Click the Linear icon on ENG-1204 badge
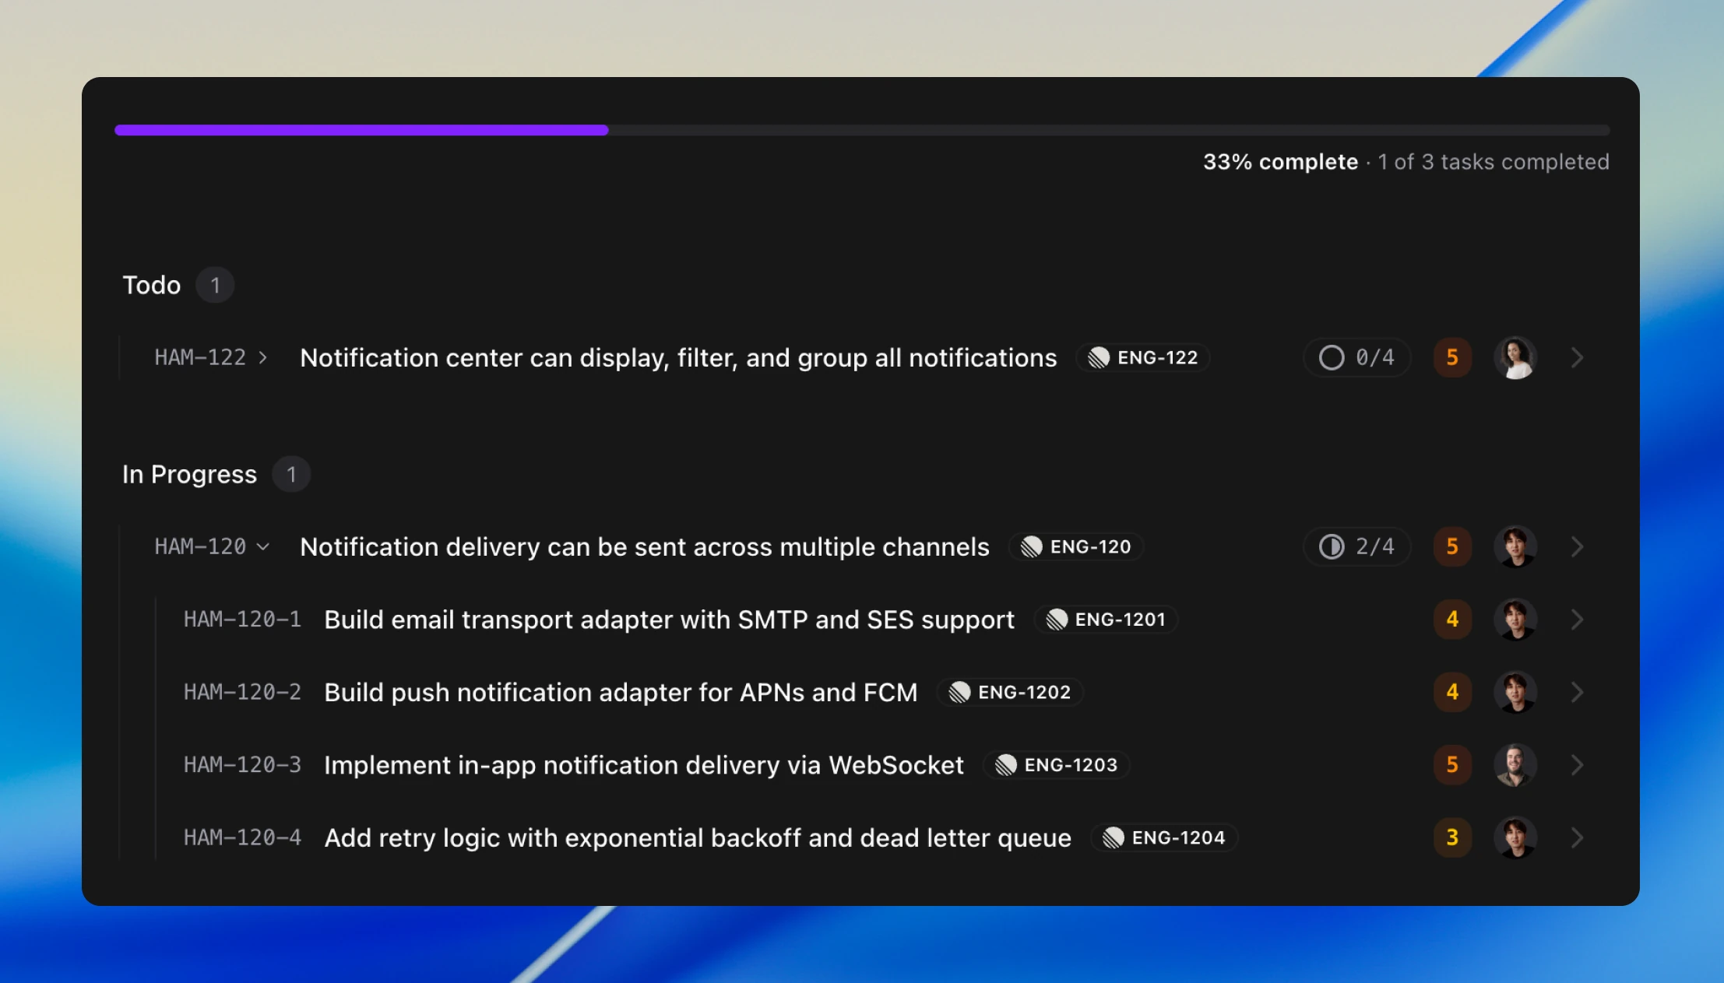Viewport: 1724px width, 983px height. coord(1114,838)
